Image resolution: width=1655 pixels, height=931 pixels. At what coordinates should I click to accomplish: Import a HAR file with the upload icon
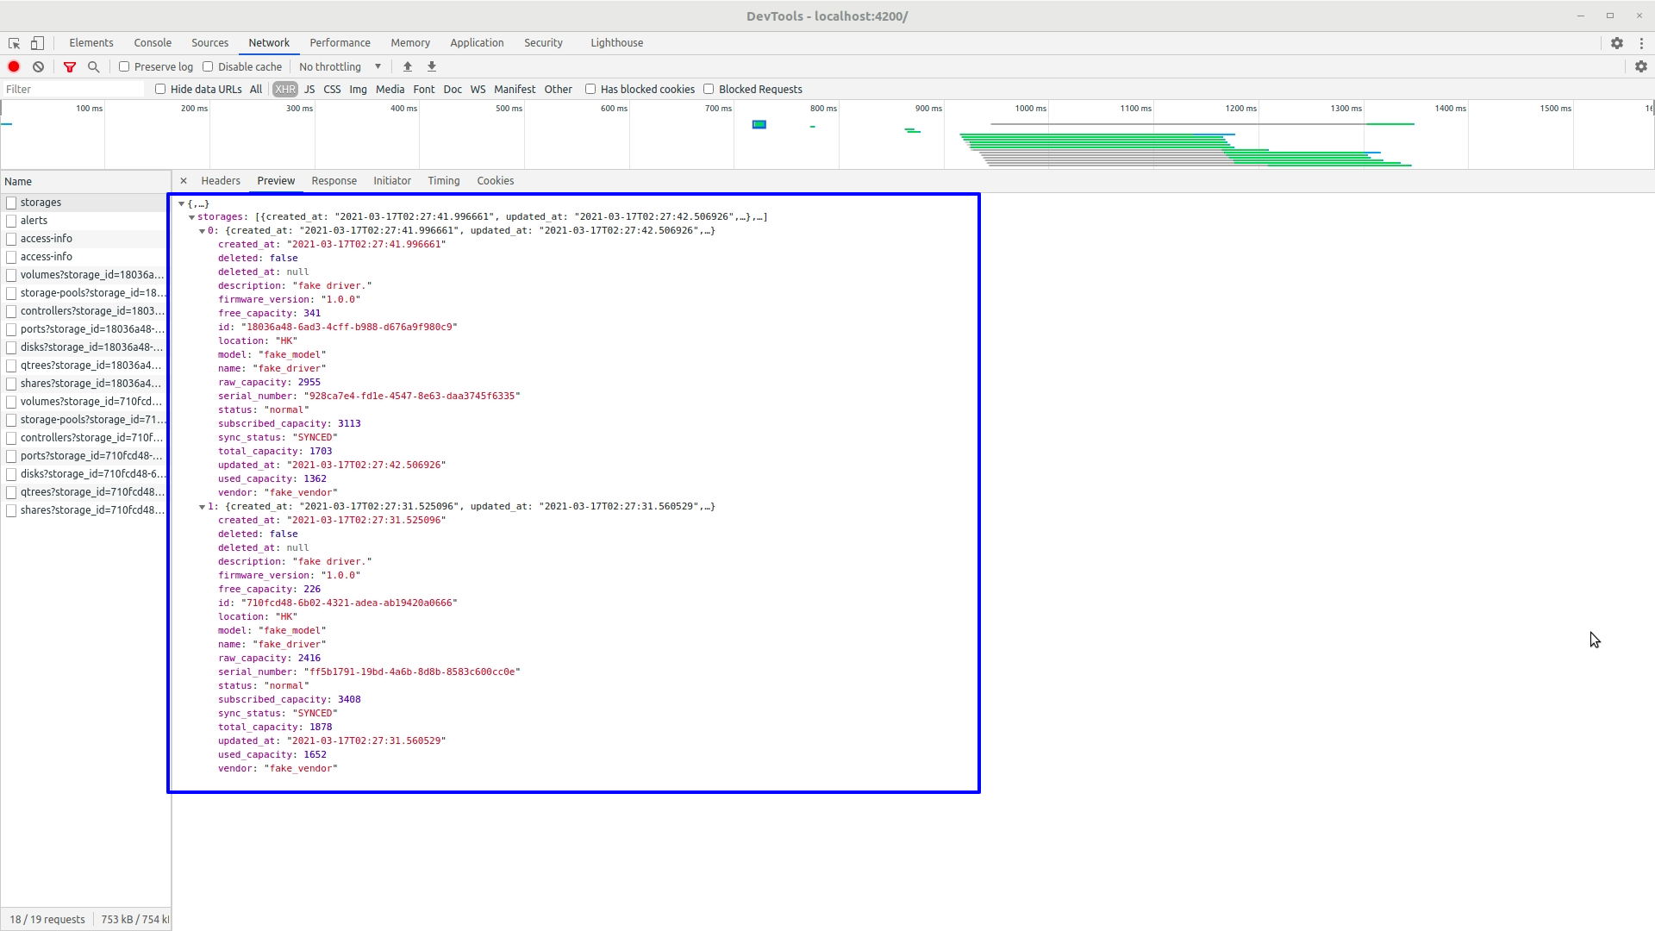coord(406,66)
